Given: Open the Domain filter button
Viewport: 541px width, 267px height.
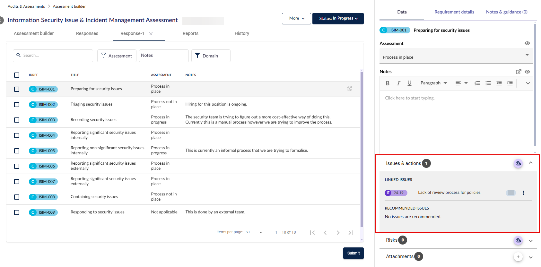Looking at the screenshot, I should 211,56.
